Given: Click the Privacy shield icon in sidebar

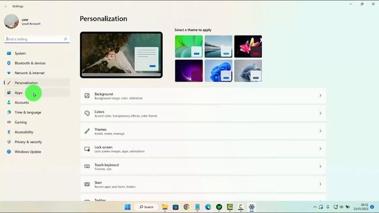Looking at the screenshot, I should (9, 142).
